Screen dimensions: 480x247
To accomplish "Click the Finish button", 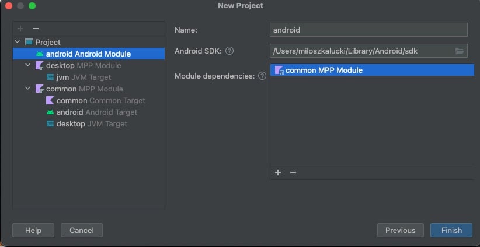I will click(451, 230).
